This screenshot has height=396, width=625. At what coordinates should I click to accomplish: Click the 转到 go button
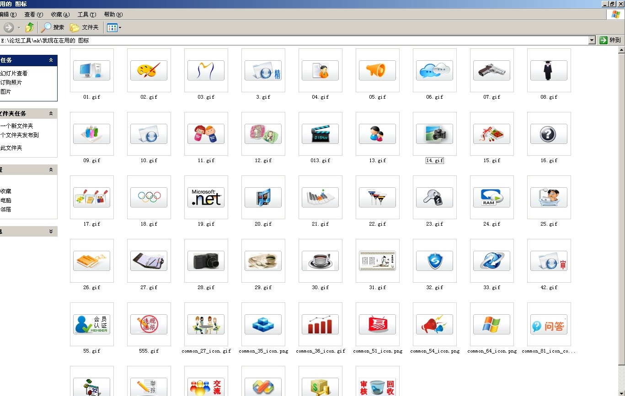(611, 40)
